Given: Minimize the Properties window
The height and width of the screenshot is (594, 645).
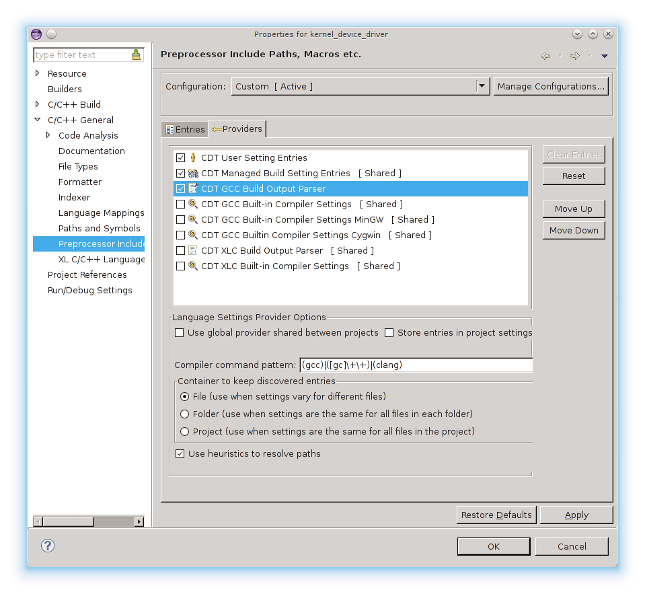Looking at the screenshot, I should 577,34.
